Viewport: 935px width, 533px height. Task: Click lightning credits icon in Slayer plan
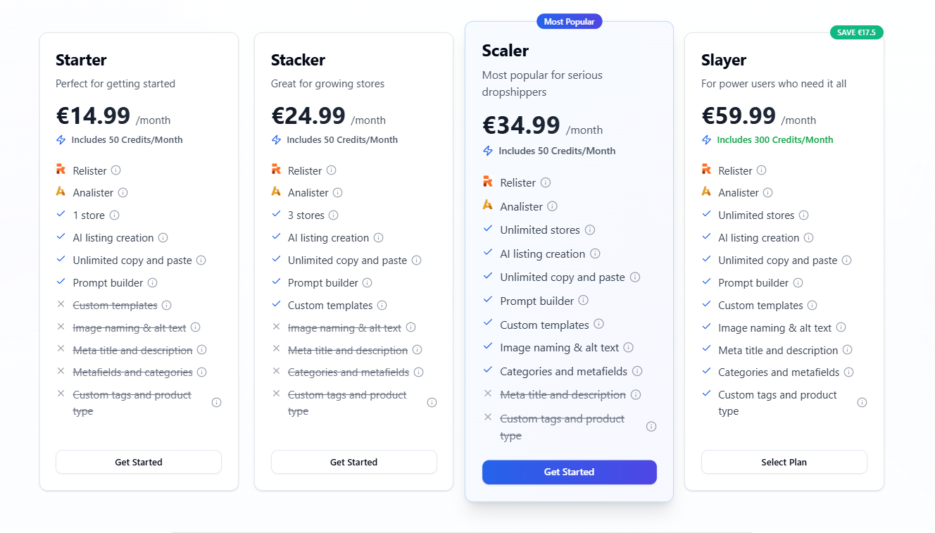(707, 140)
